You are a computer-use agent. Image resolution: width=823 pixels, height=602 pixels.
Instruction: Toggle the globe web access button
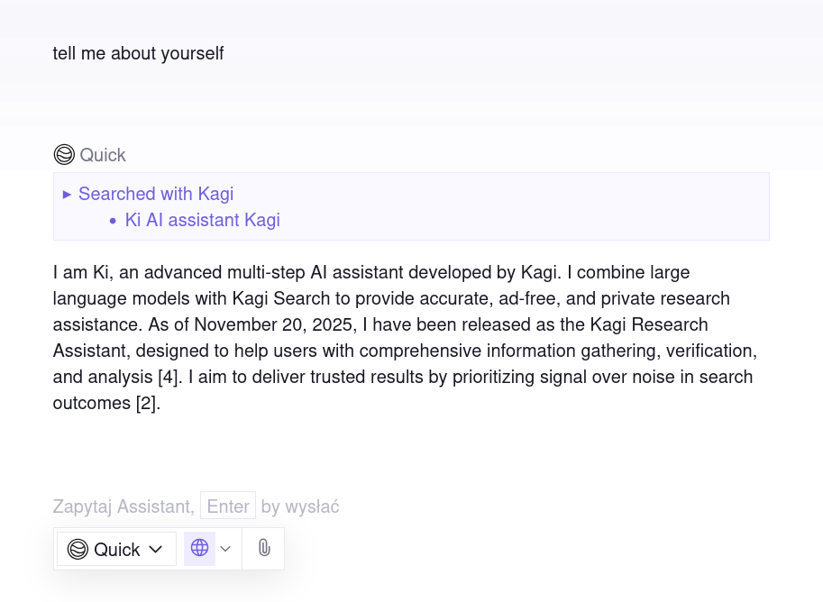pyautogui.click(x=200, y=548)
